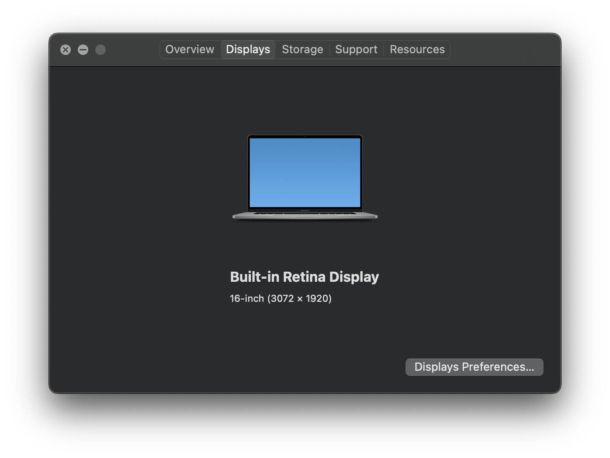Close the About This Mac window
Image resolution: width=610 pixels, height=458 pixels.
[66, 50]
